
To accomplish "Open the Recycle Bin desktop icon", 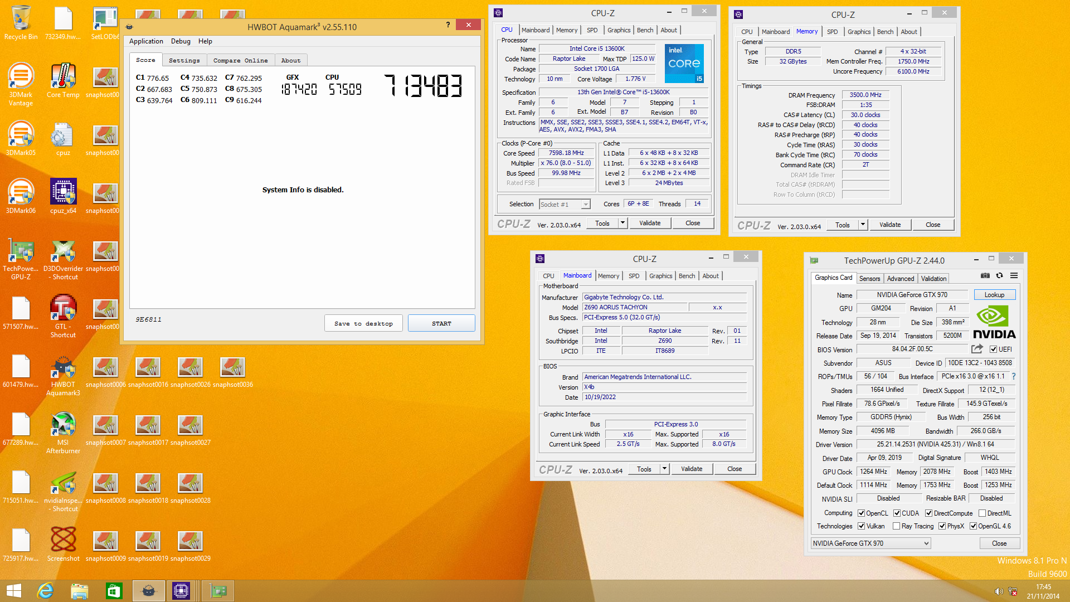I will (21, 22).
